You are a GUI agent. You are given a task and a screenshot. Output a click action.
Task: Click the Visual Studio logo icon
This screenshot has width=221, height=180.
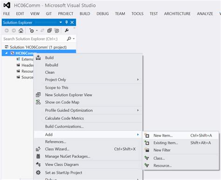[7, 5]
